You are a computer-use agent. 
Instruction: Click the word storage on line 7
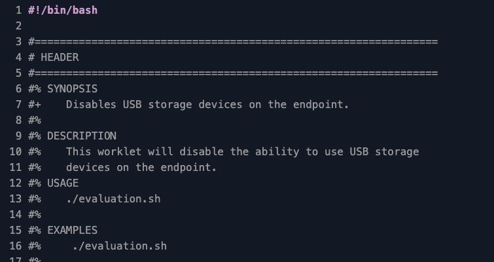pos(169,104)
